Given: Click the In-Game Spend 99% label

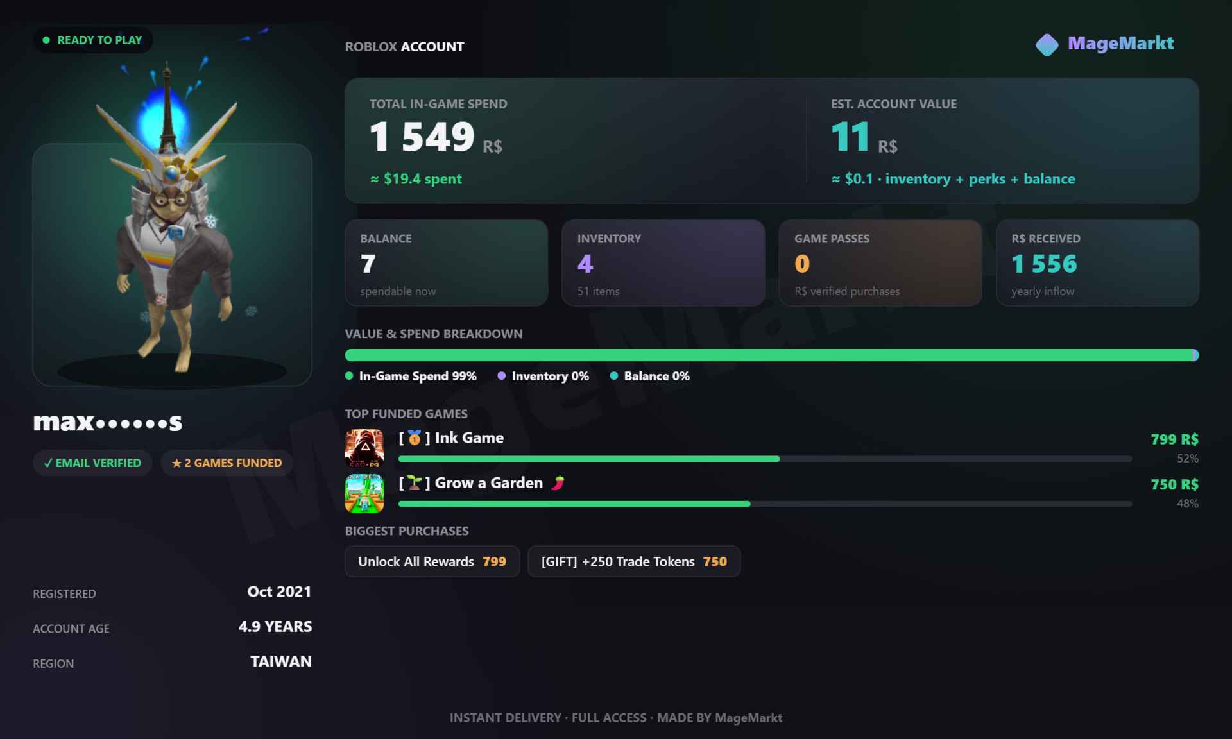Looking at the screenshot, I should [418, 376].
